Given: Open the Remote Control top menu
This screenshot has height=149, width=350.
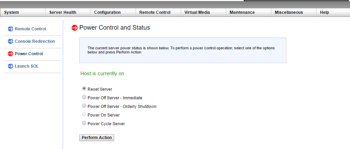Looking at the screenshot, I should pyautogui.click(x=155, y=12).
